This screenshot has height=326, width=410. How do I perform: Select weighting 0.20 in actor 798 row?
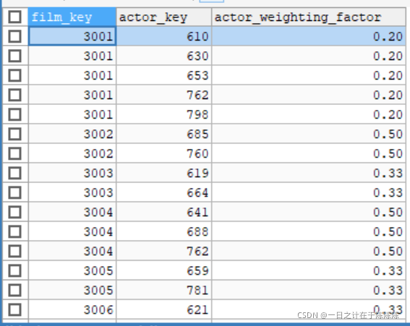309,114
